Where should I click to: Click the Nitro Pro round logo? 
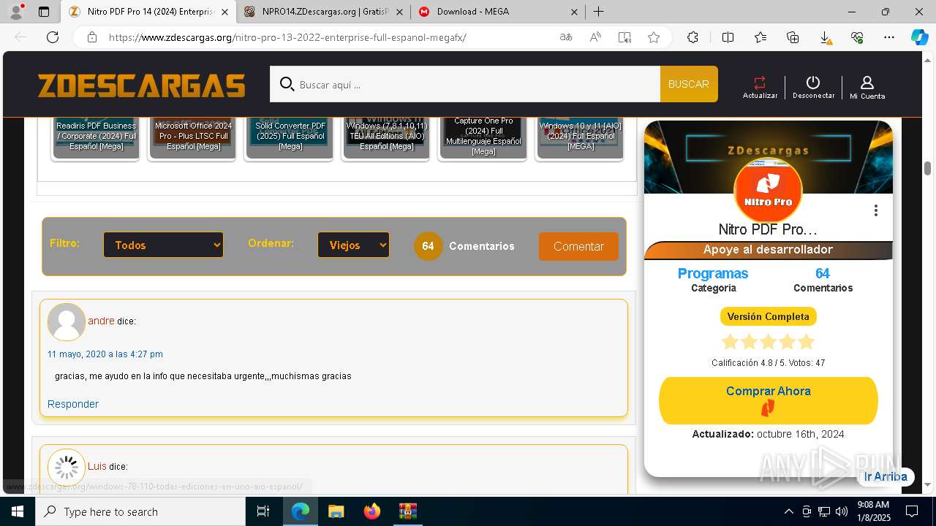(x=768, y=190)
